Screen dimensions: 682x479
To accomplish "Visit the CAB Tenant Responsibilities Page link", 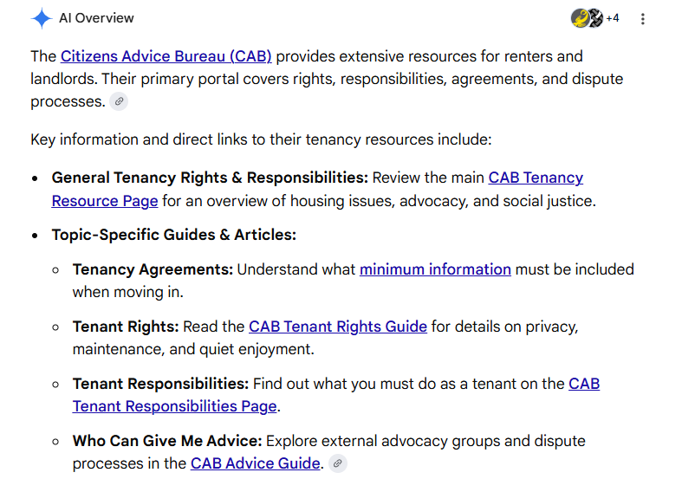I will pos(336,395).
